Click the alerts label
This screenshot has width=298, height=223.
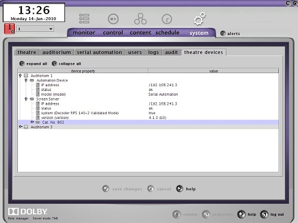click(234, 33)
